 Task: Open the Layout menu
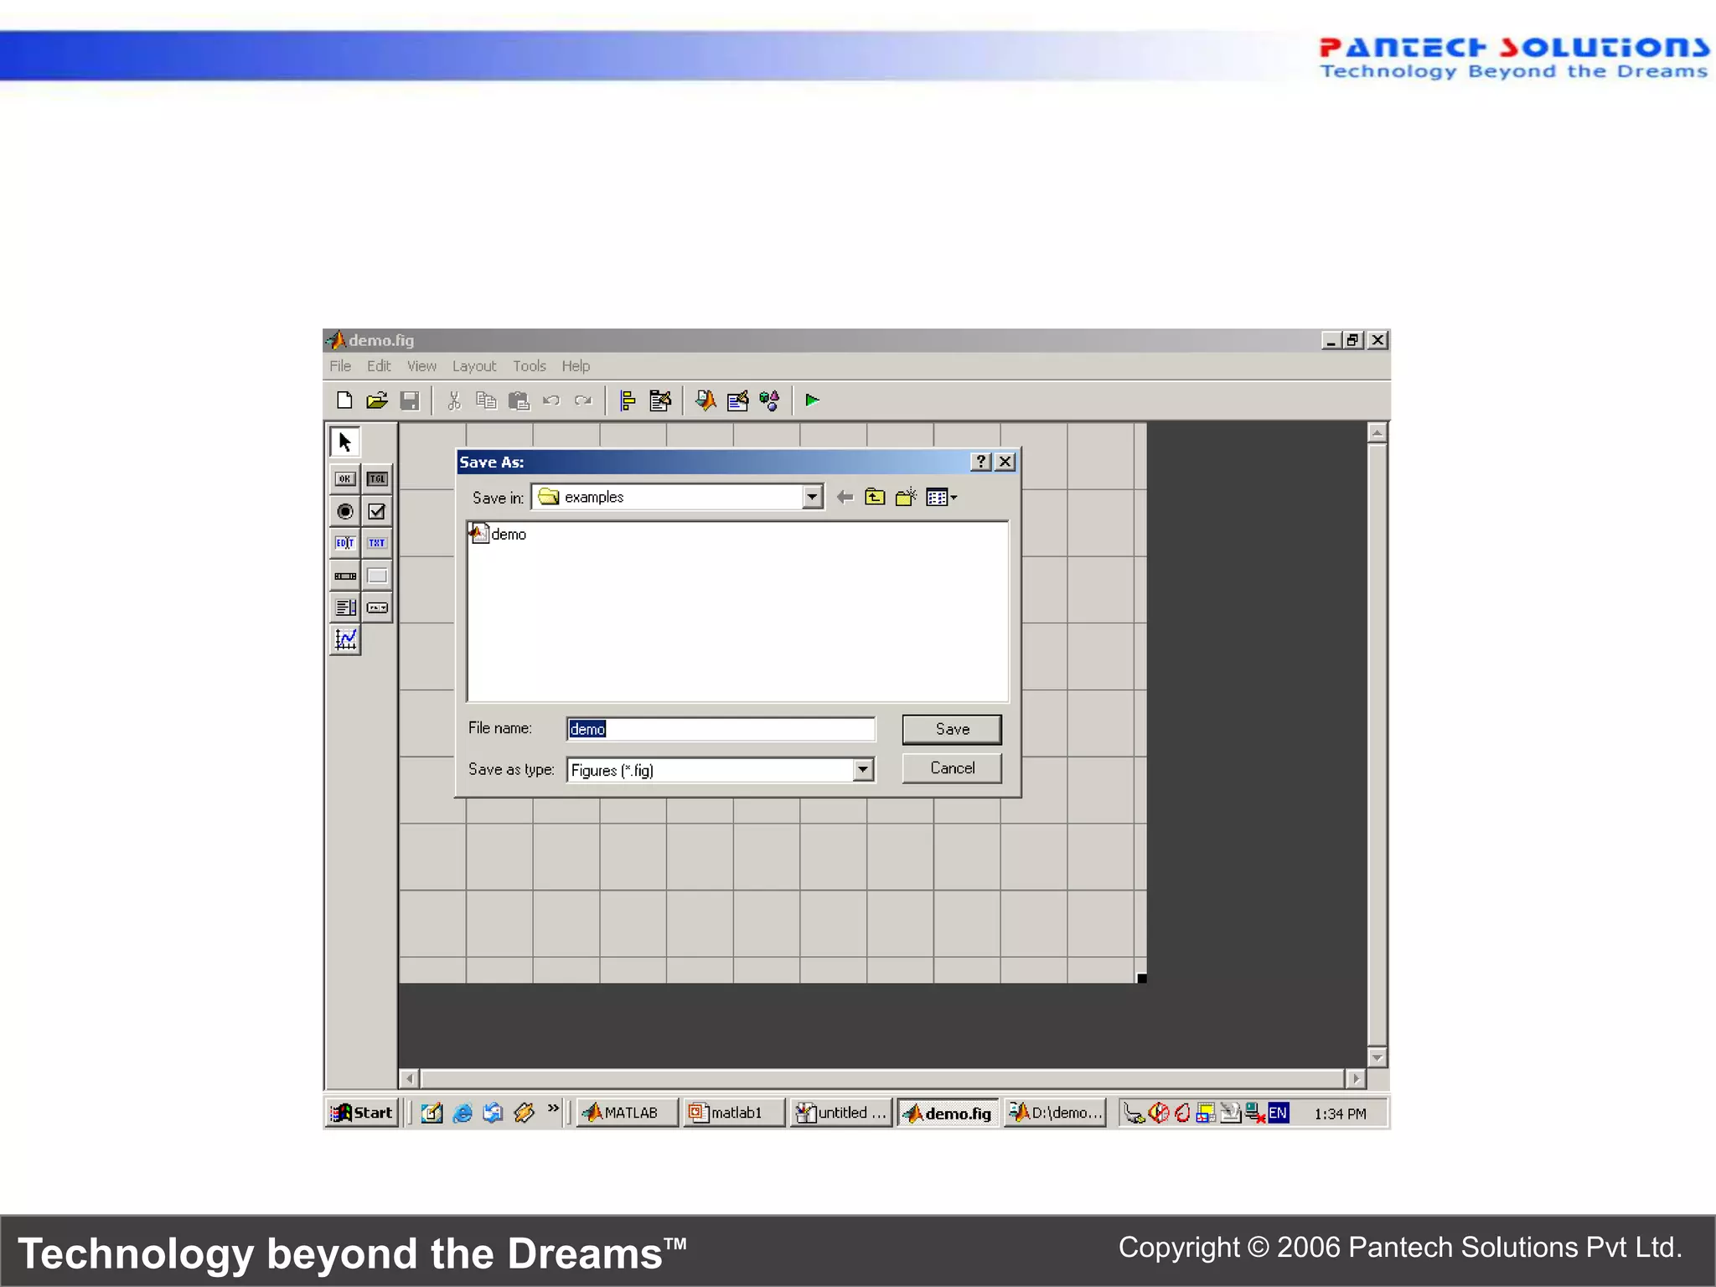pos(474,366)
